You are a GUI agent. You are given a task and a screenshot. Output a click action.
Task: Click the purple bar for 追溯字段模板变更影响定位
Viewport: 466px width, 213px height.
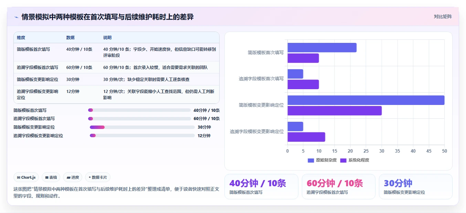[306, 137]
